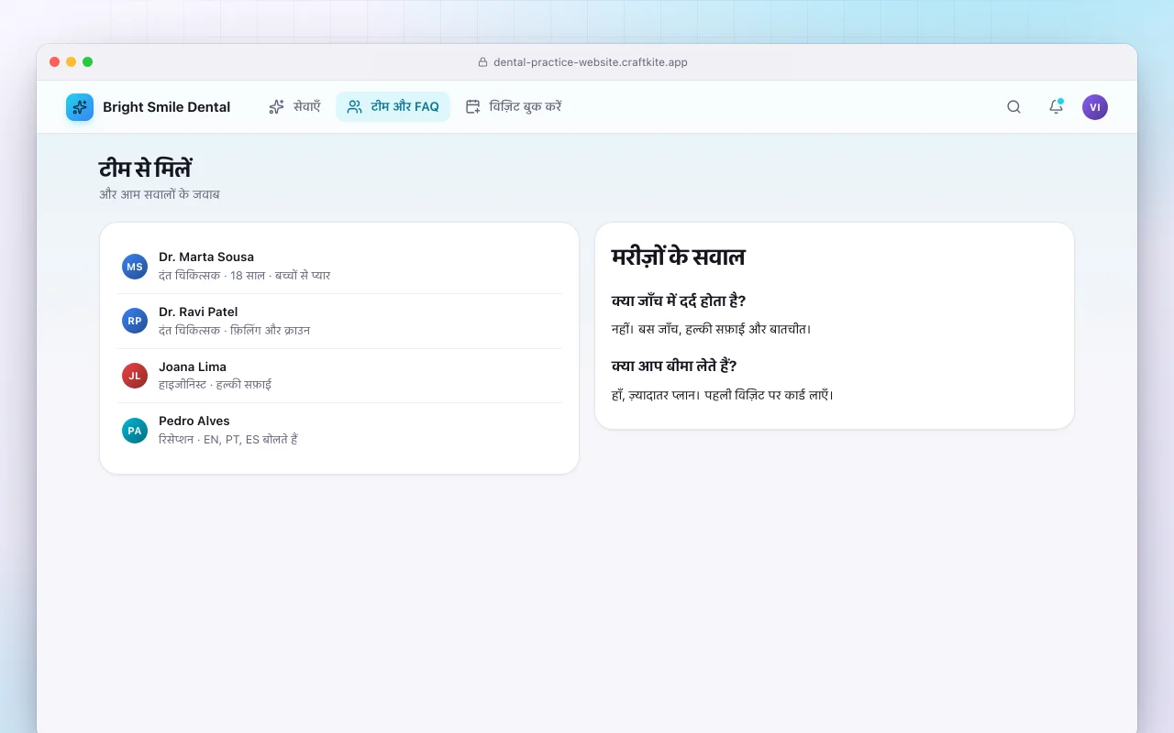Click the question क्या आप बीमा लेते हैं?
Viewport: 1174px width, 733px height.
coord(674,366)
